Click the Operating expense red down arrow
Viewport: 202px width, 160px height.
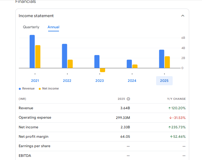pos(170,118)
